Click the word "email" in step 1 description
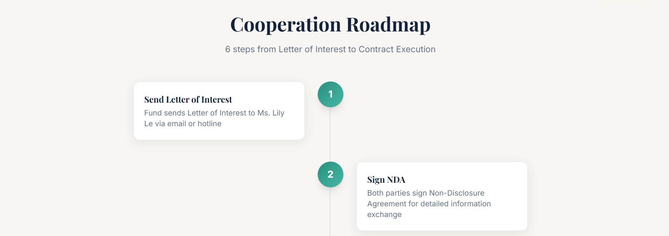The width and height of the screenshot is (669, 236). click(x=177, y=124)
